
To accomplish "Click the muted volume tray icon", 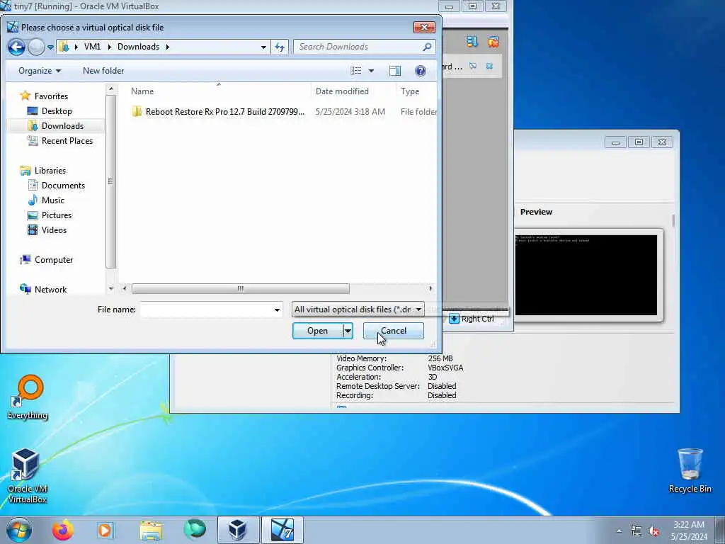I will tap(653, 531).
